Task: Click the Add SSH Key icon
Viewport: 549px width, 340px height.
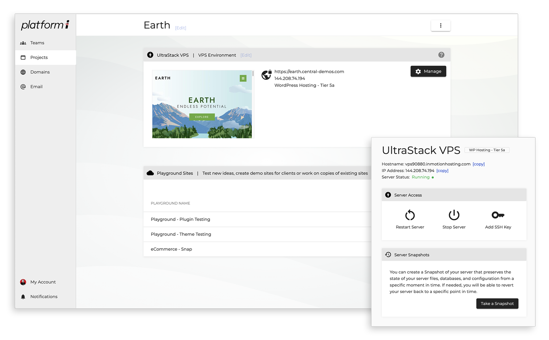Action: click(498, 215)
